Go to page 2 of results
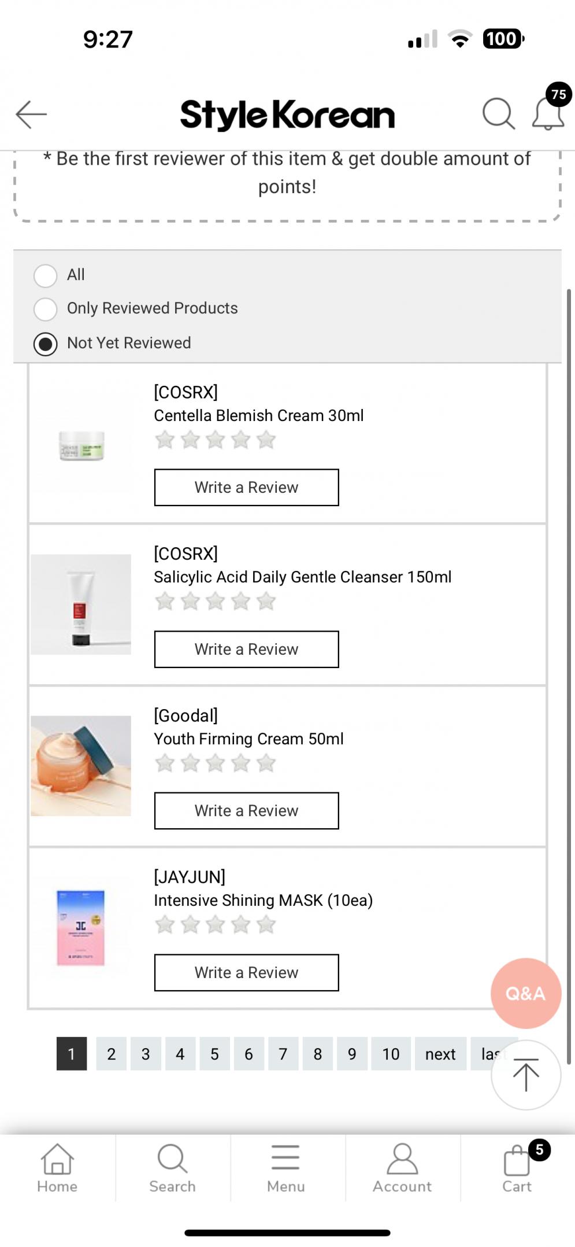 click(112, 1054)
